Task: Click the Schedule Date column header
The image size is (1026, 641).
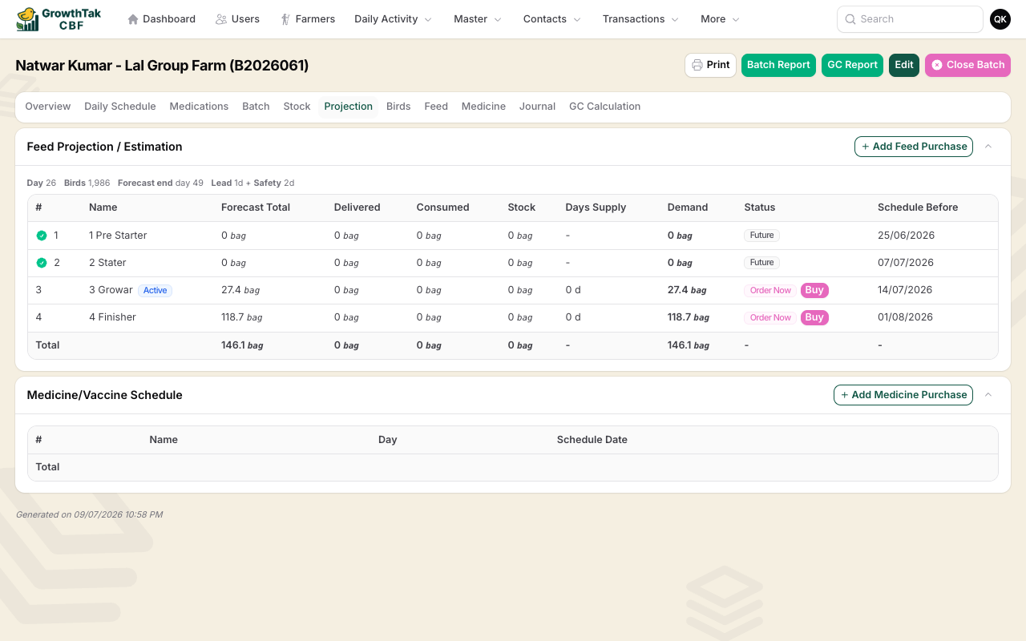Action: point(592,440)
